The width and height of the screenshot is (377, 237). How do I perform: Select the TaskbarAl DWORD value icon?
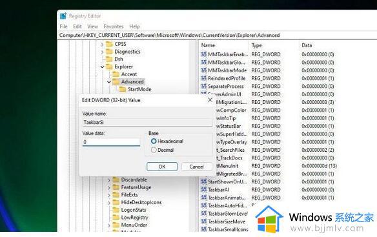click(204, 190)
